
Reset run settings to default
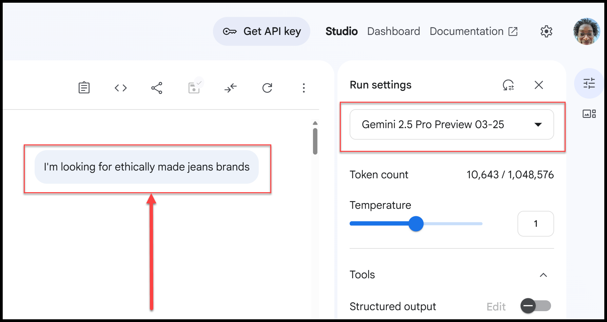508,85
